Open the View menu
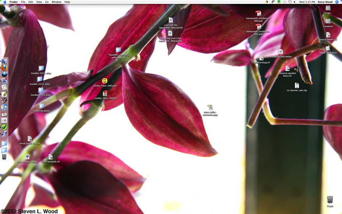The width and height of the screenshot is (342, 214). point(39,2)
